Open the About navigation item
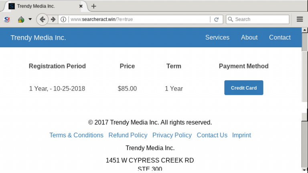Image resolution: width=308 pixels, height=173 pixels. tap(249, 38)
